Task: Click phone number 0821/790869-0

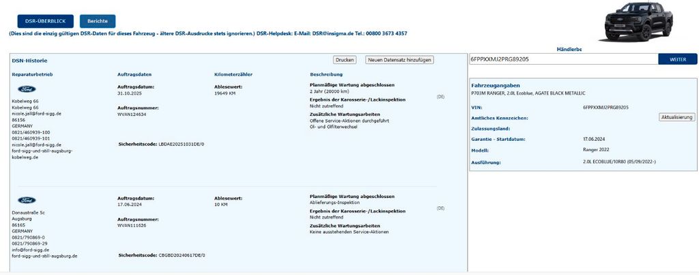Action: 28,238
